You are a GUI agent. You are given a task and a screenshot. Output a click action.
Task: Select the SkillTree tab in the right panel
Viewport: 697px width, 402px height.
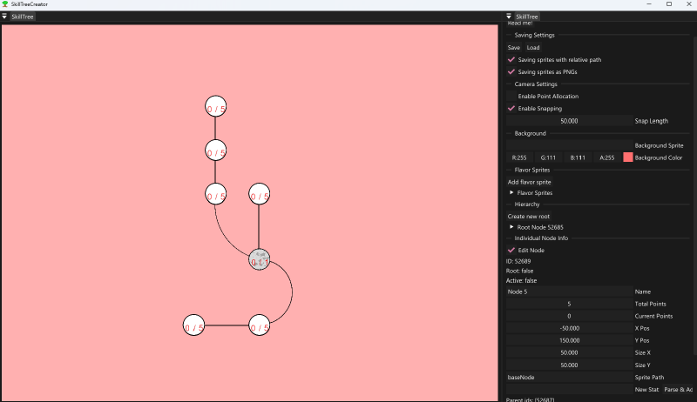[x=527, y=17]
